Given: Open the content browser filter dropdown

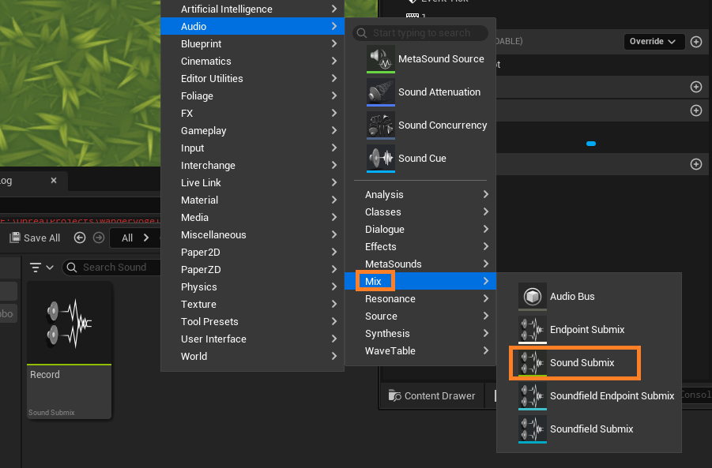Looking at the screenshot, I should [x=41, y=268].
